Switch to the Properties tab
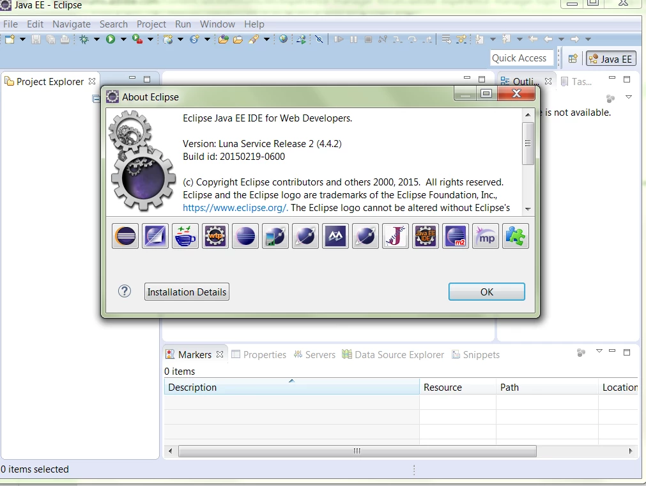Viewport: 646px width, 486px height. 259,354
